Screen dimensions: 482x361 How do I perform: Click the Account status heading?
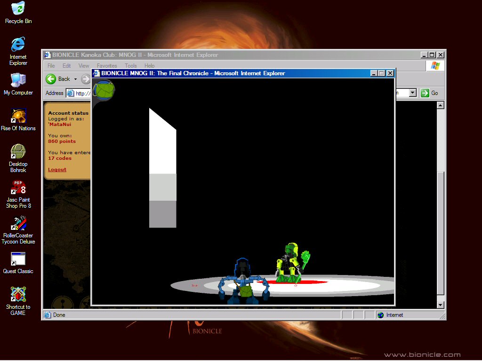(x=68, y=113)
